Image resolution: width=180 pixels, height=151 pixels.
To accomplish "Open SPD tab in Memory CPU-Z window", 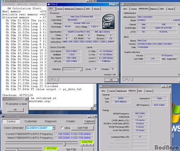I will (140, 91).
